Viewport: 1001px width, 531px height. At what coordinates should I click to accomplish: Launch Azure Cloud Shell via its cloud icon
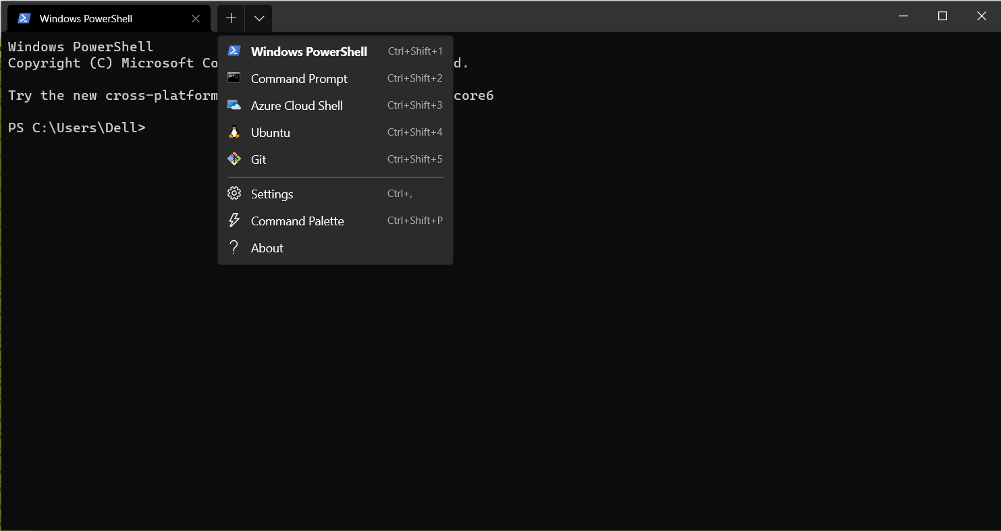(x=234, y=105)
